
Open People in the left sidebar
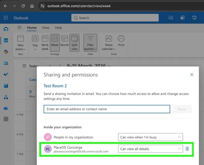[6, 63]
